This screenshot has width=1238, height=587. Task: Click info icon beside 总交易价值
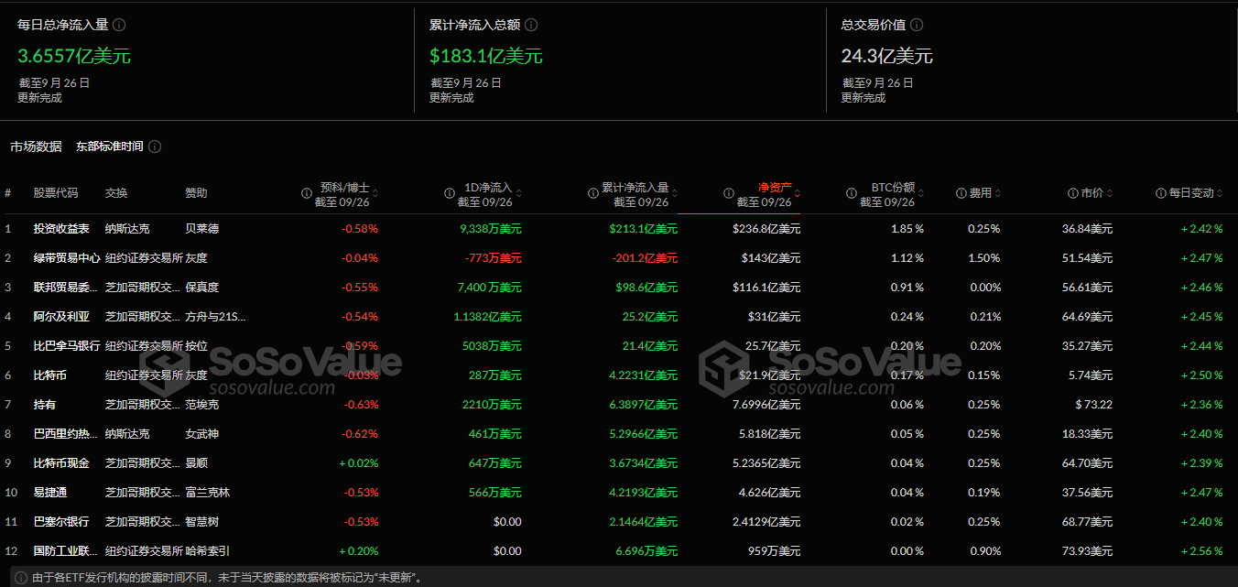click(x=916, y=26)
